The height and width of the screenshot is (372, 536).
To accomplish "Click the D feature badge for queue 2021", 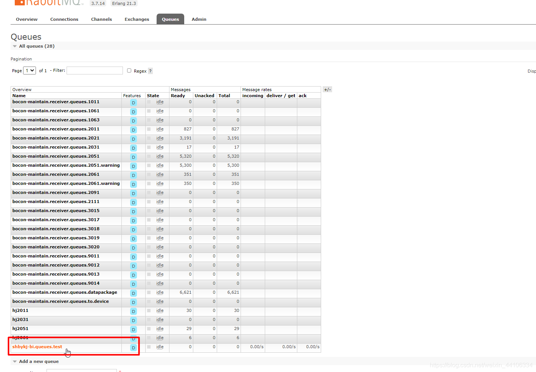I will [134, 139].
